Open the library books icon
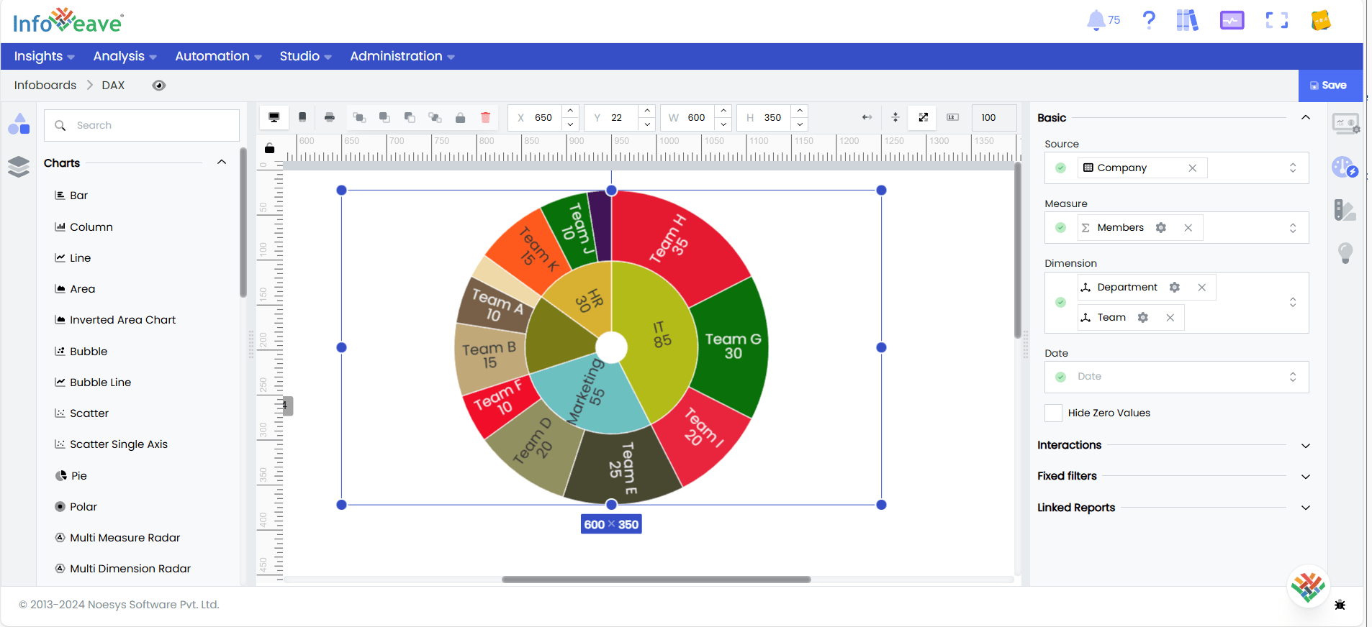 pos(1187,20)
